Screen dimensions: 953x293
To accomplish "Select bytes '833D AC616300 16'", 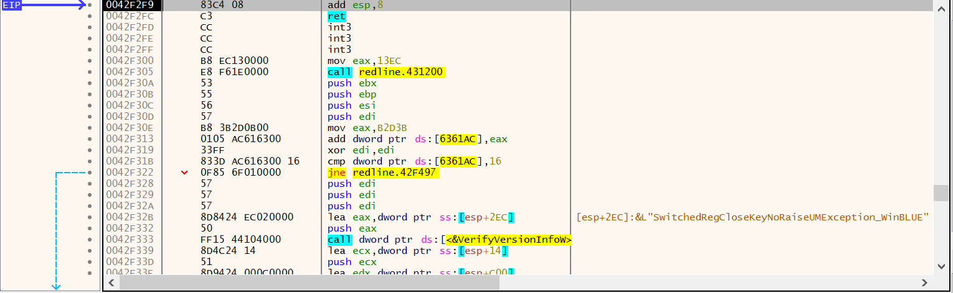I will click(x=250, y=161).
